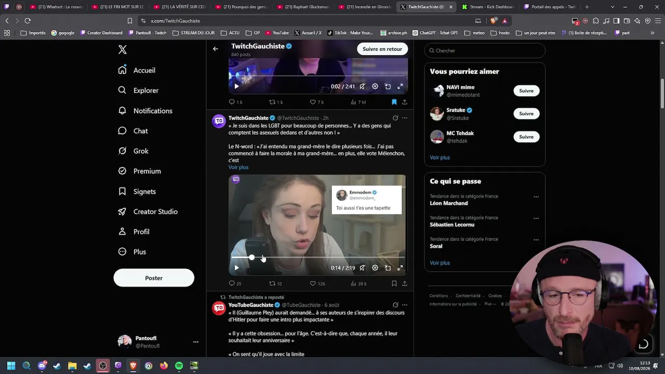Follow Sratuke with Suivre

click(x=526, y=114)
